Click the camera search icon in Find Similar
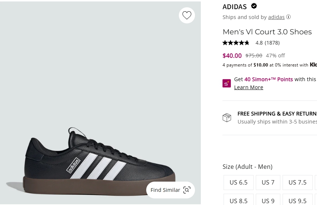 [187, 190]
